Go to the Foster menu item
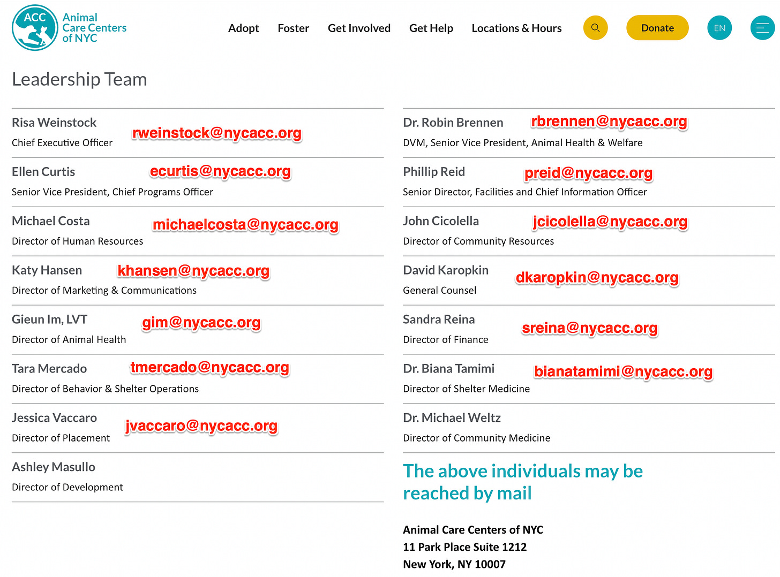Image resolution: width=780 pixels, height=577 pixels. 294,28
